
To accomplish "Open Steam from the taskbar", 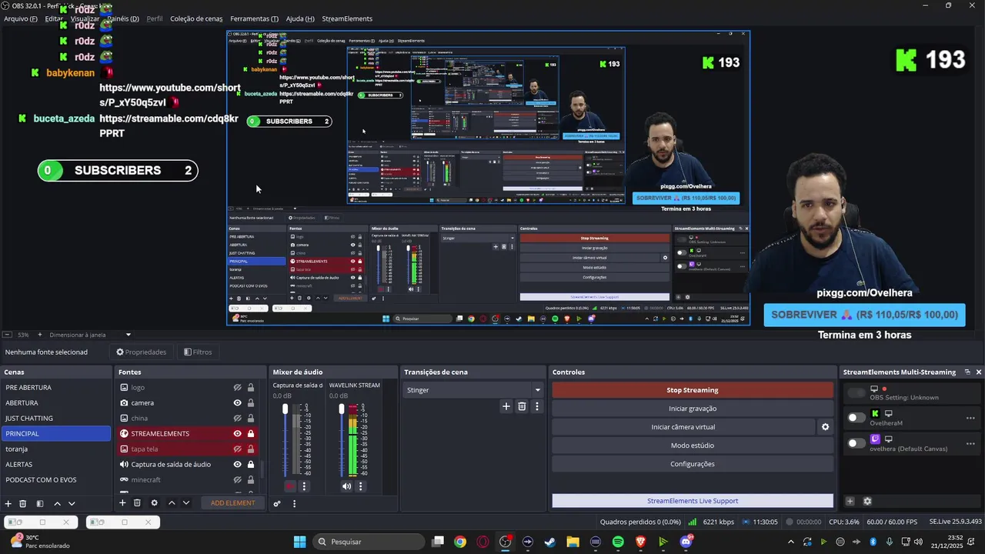I will click(550, 542).
